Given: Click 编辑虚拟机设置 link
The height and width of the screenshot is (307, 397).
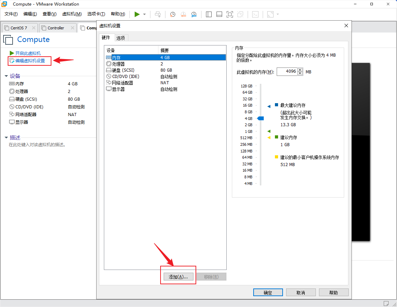Looking at the screenshot, I should tap(30, 61).
